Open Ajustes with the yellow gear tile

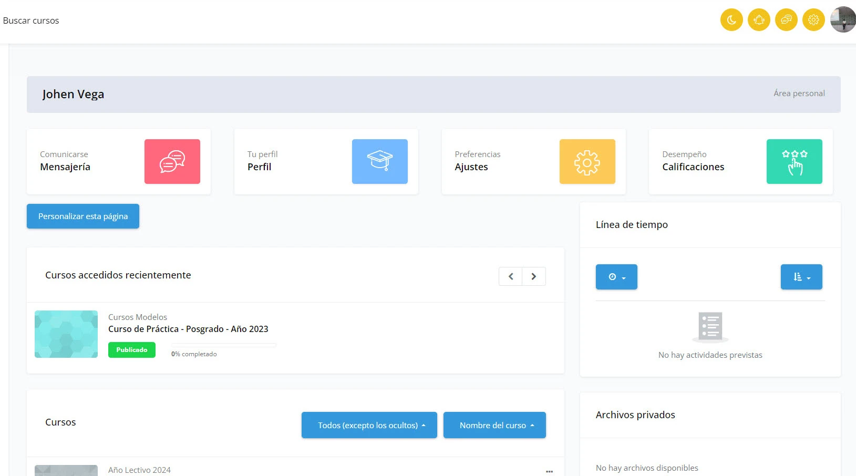tap(587, 161)
